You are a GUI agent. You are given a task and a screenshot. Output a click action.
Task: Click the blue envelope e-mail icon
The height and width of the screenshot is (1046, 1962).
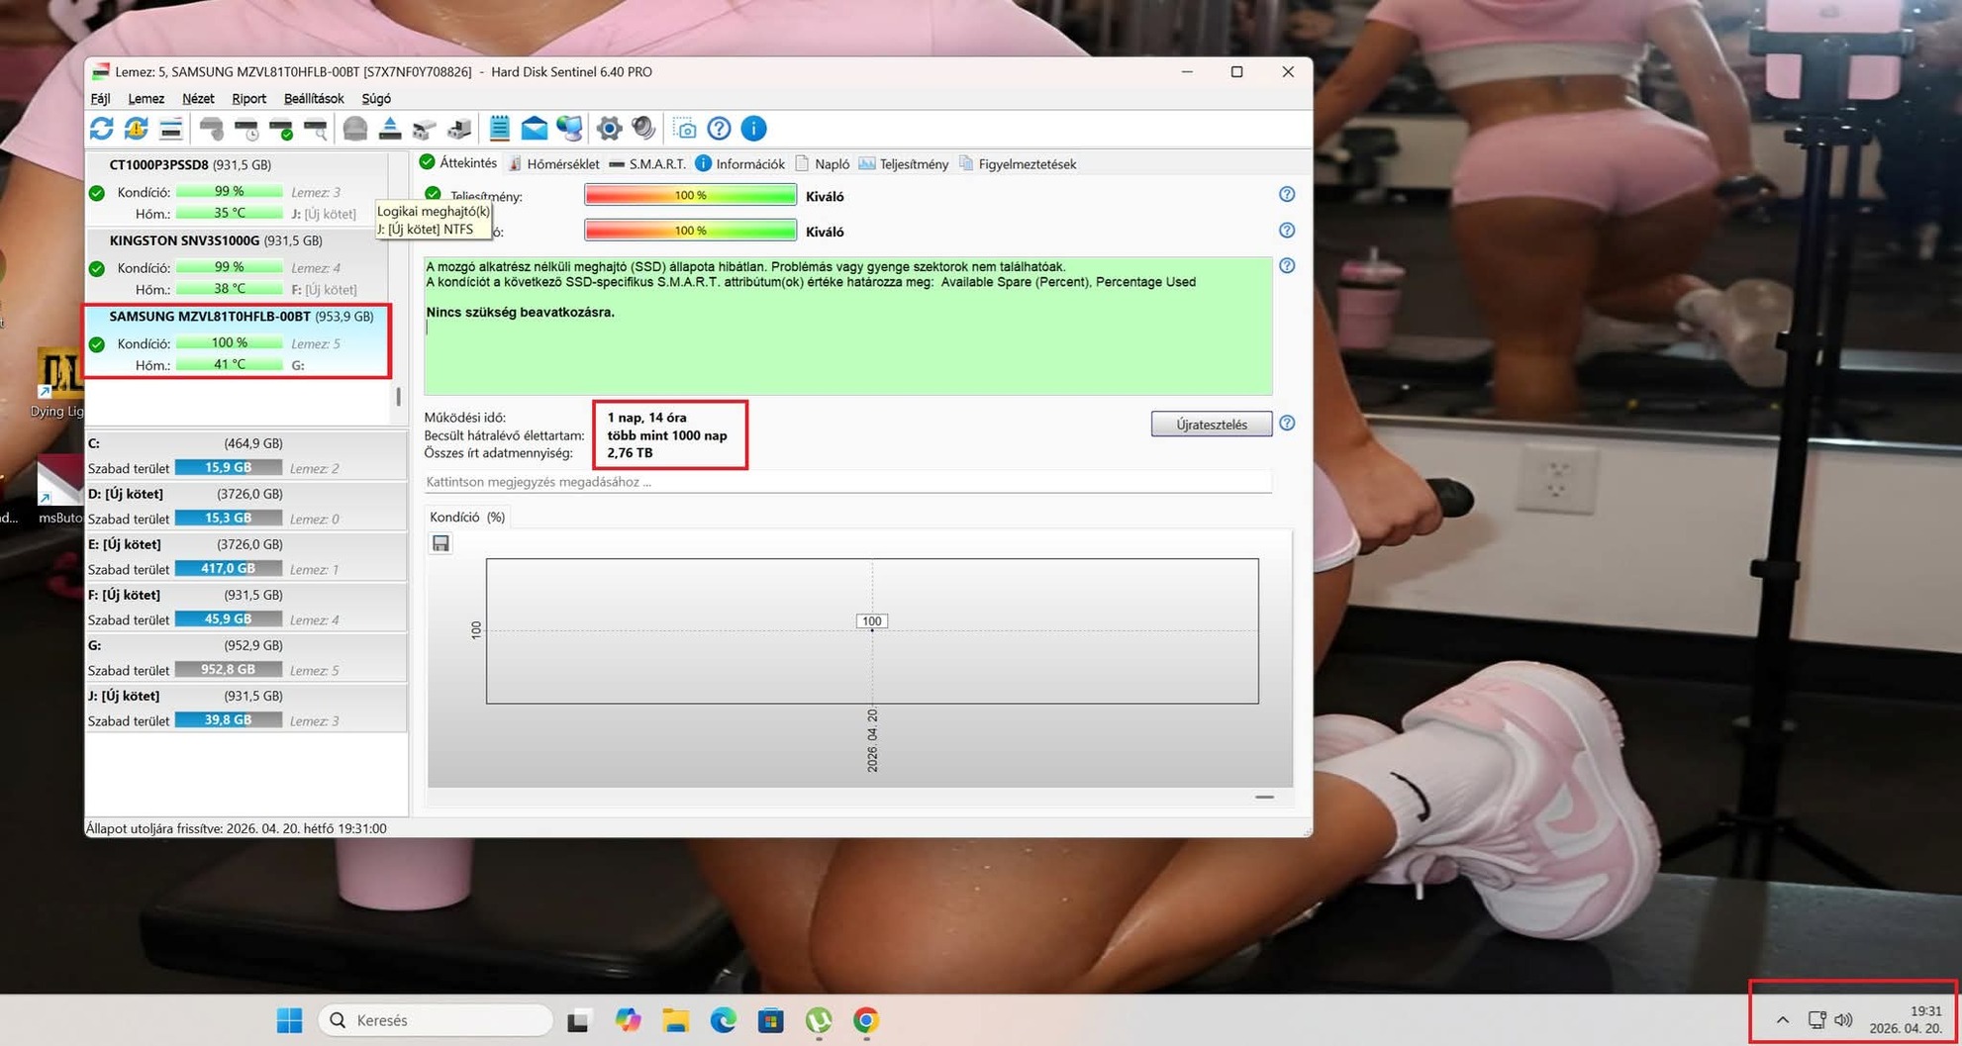pos(535,129)
